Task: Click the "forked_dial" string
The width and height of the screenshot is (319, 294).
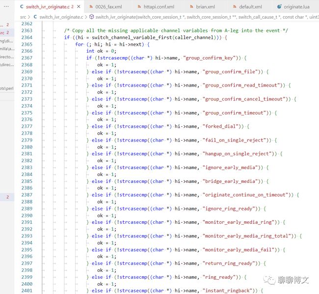Action: [221, 126]
